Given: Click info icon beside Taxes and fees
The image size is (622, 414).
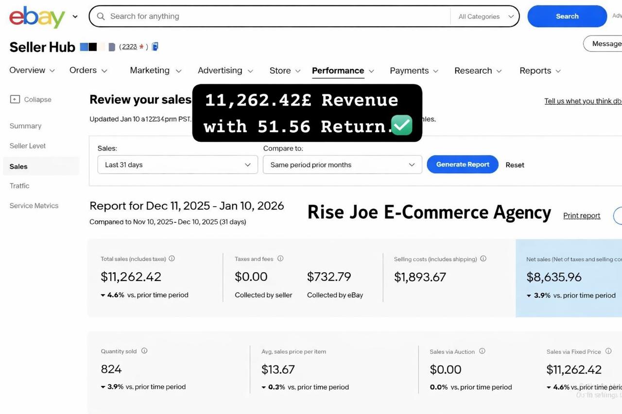Looking at the screenshot, I should point(280,259).
